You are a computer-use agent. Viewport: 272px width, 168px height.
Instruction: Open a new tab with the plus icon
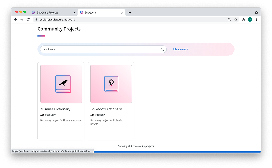[130, 12]
